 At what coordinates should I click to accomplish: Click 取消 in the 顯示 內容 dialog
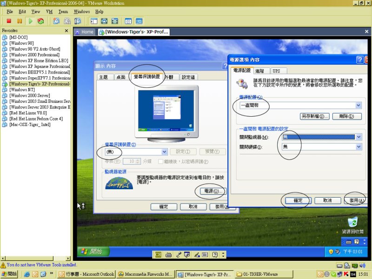[193, 206]
